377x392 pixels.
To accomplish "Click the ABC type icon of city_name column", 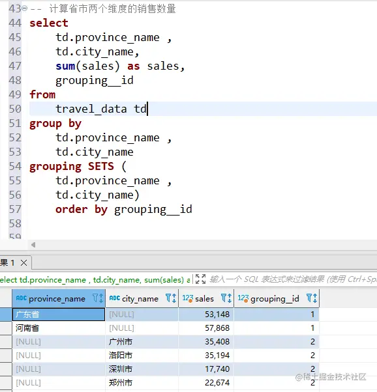I will (115, 298).
